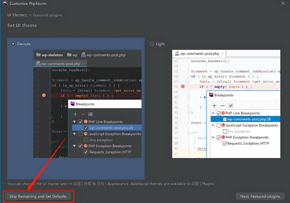Click the add breakpoint plus icon in Darcula preview

point(75,114)
